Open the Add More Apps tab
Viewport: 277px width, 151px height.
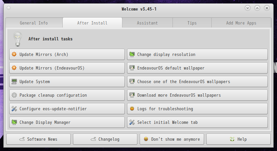[241, 23]
